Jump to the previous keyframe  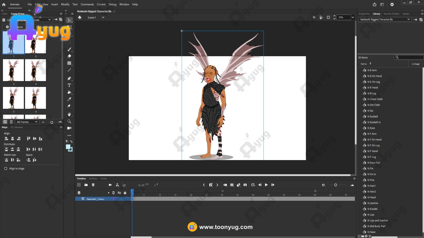point(204,185)
